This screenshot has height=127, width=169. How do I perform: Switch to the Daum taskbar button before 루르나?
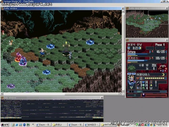(x=44, y=125)
